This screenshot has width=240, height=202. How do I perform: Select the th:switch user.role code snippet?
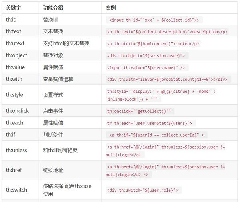(x=144, y=190)
